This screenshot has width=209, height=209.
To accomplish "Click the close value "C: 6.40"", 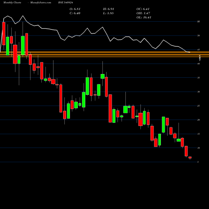I will click(75, 13).
